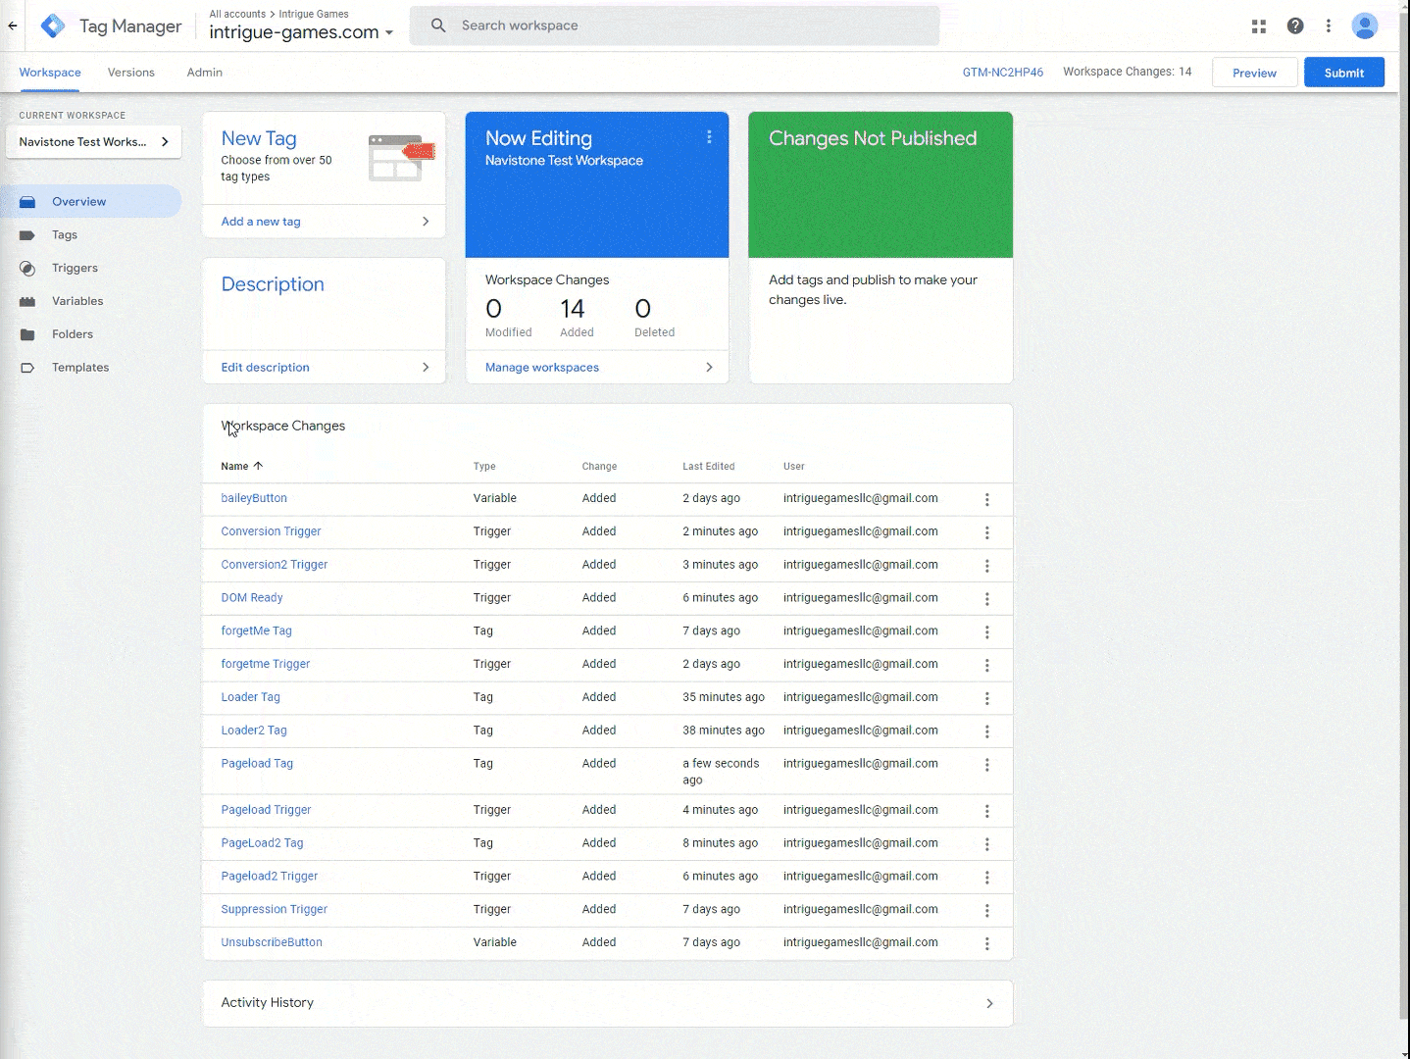Expand the Activity History section
The image size is (1410, 1059).
pos(988,1003)
